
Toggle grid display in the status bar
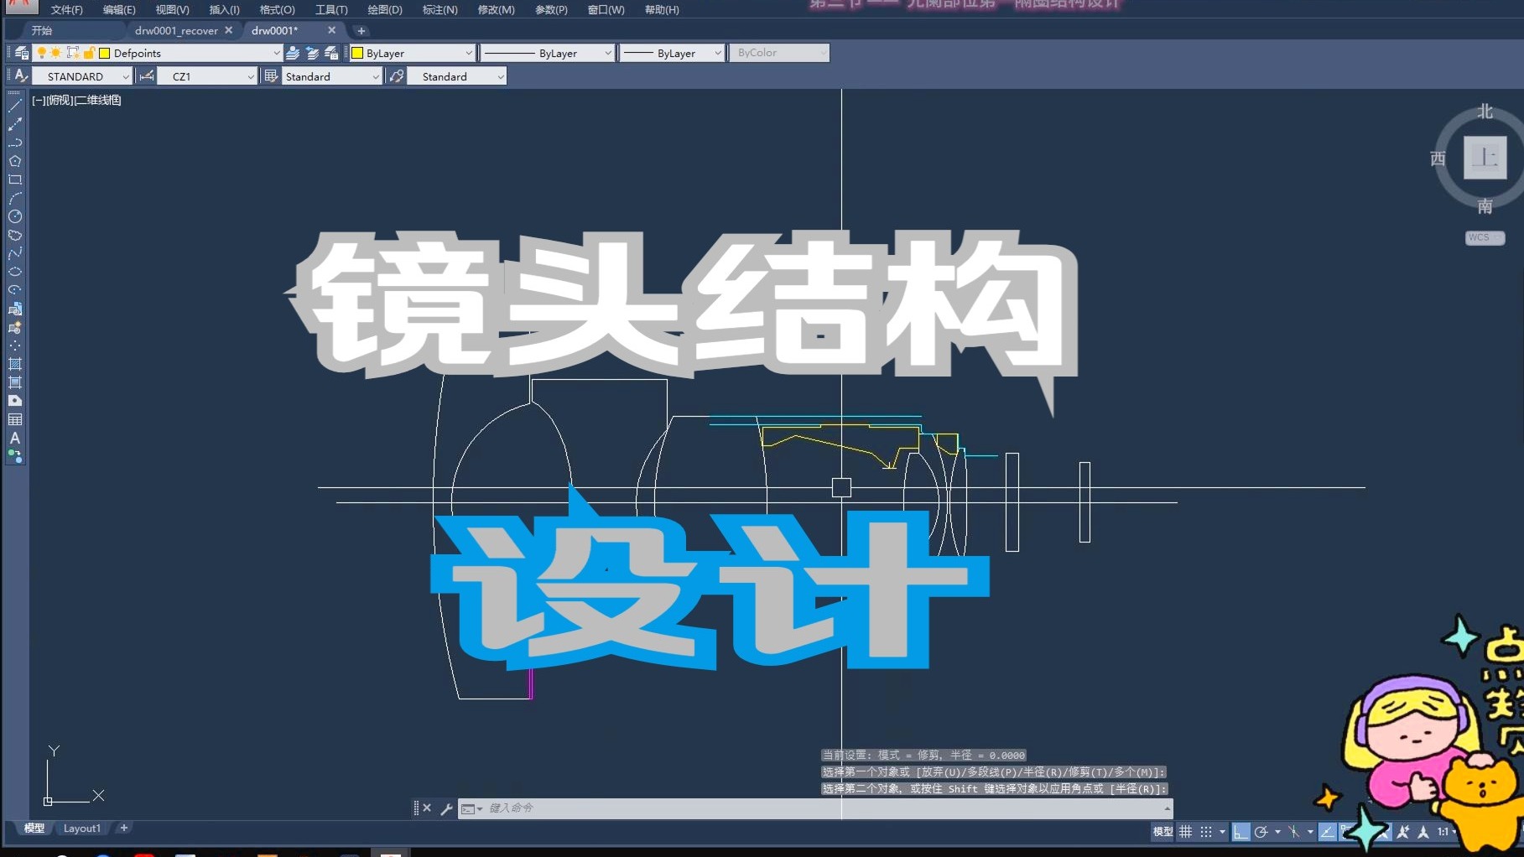click(1185, 832)
